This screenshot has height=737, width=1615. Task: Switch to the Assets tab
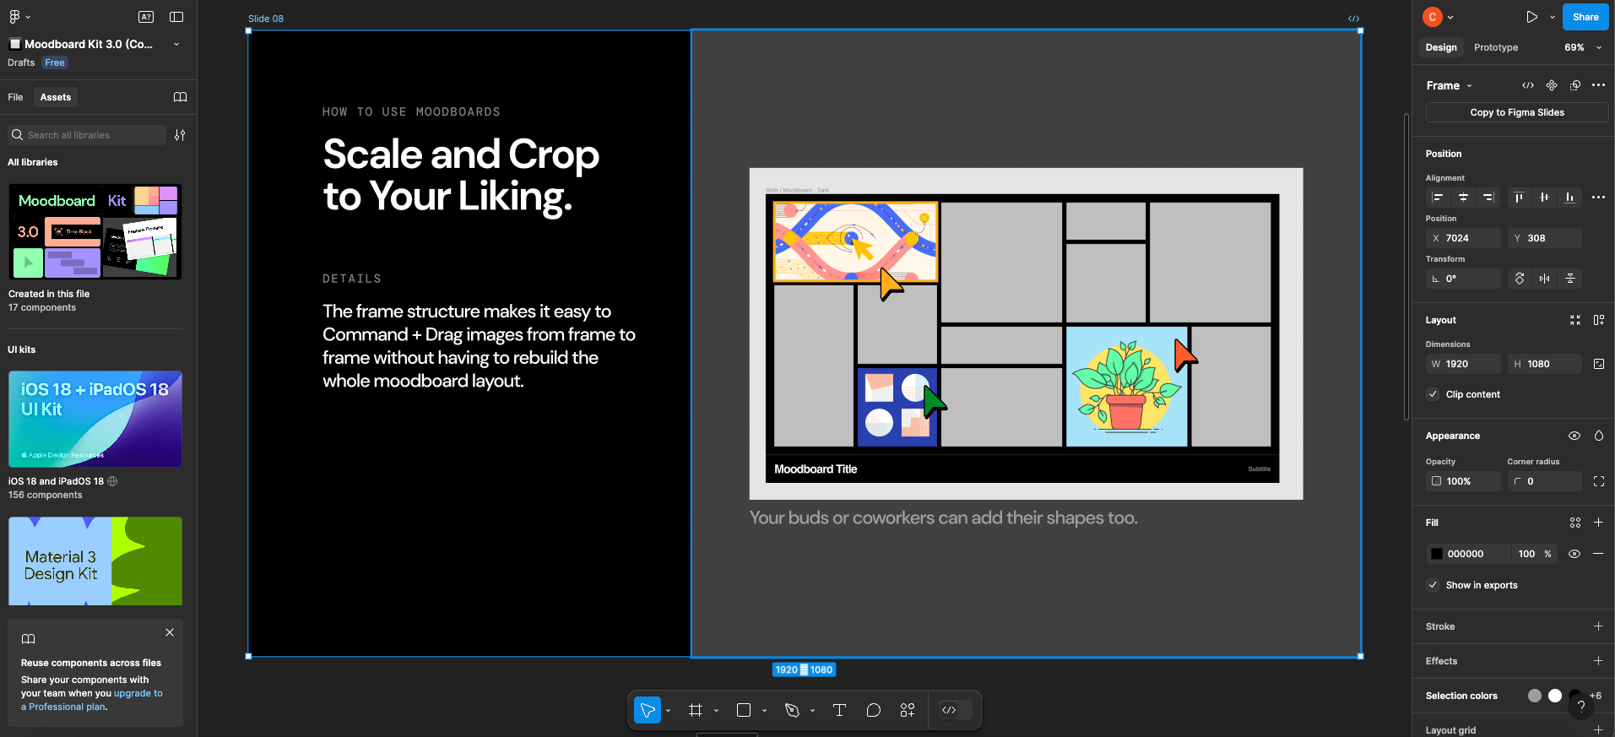pyautogui.click(x=56, y=97)
